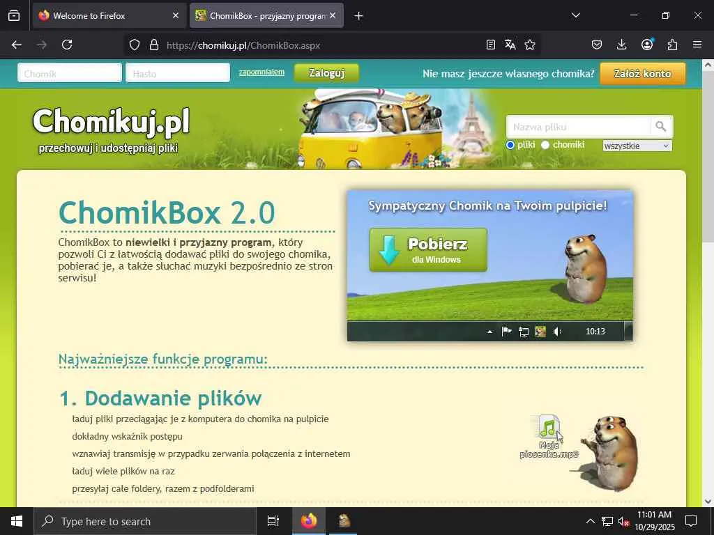Click the hamster tray icon in promo image
Image resolution: width=714 pixels, height=535 pixels.
pyautogui.click(x=540, y=332)
